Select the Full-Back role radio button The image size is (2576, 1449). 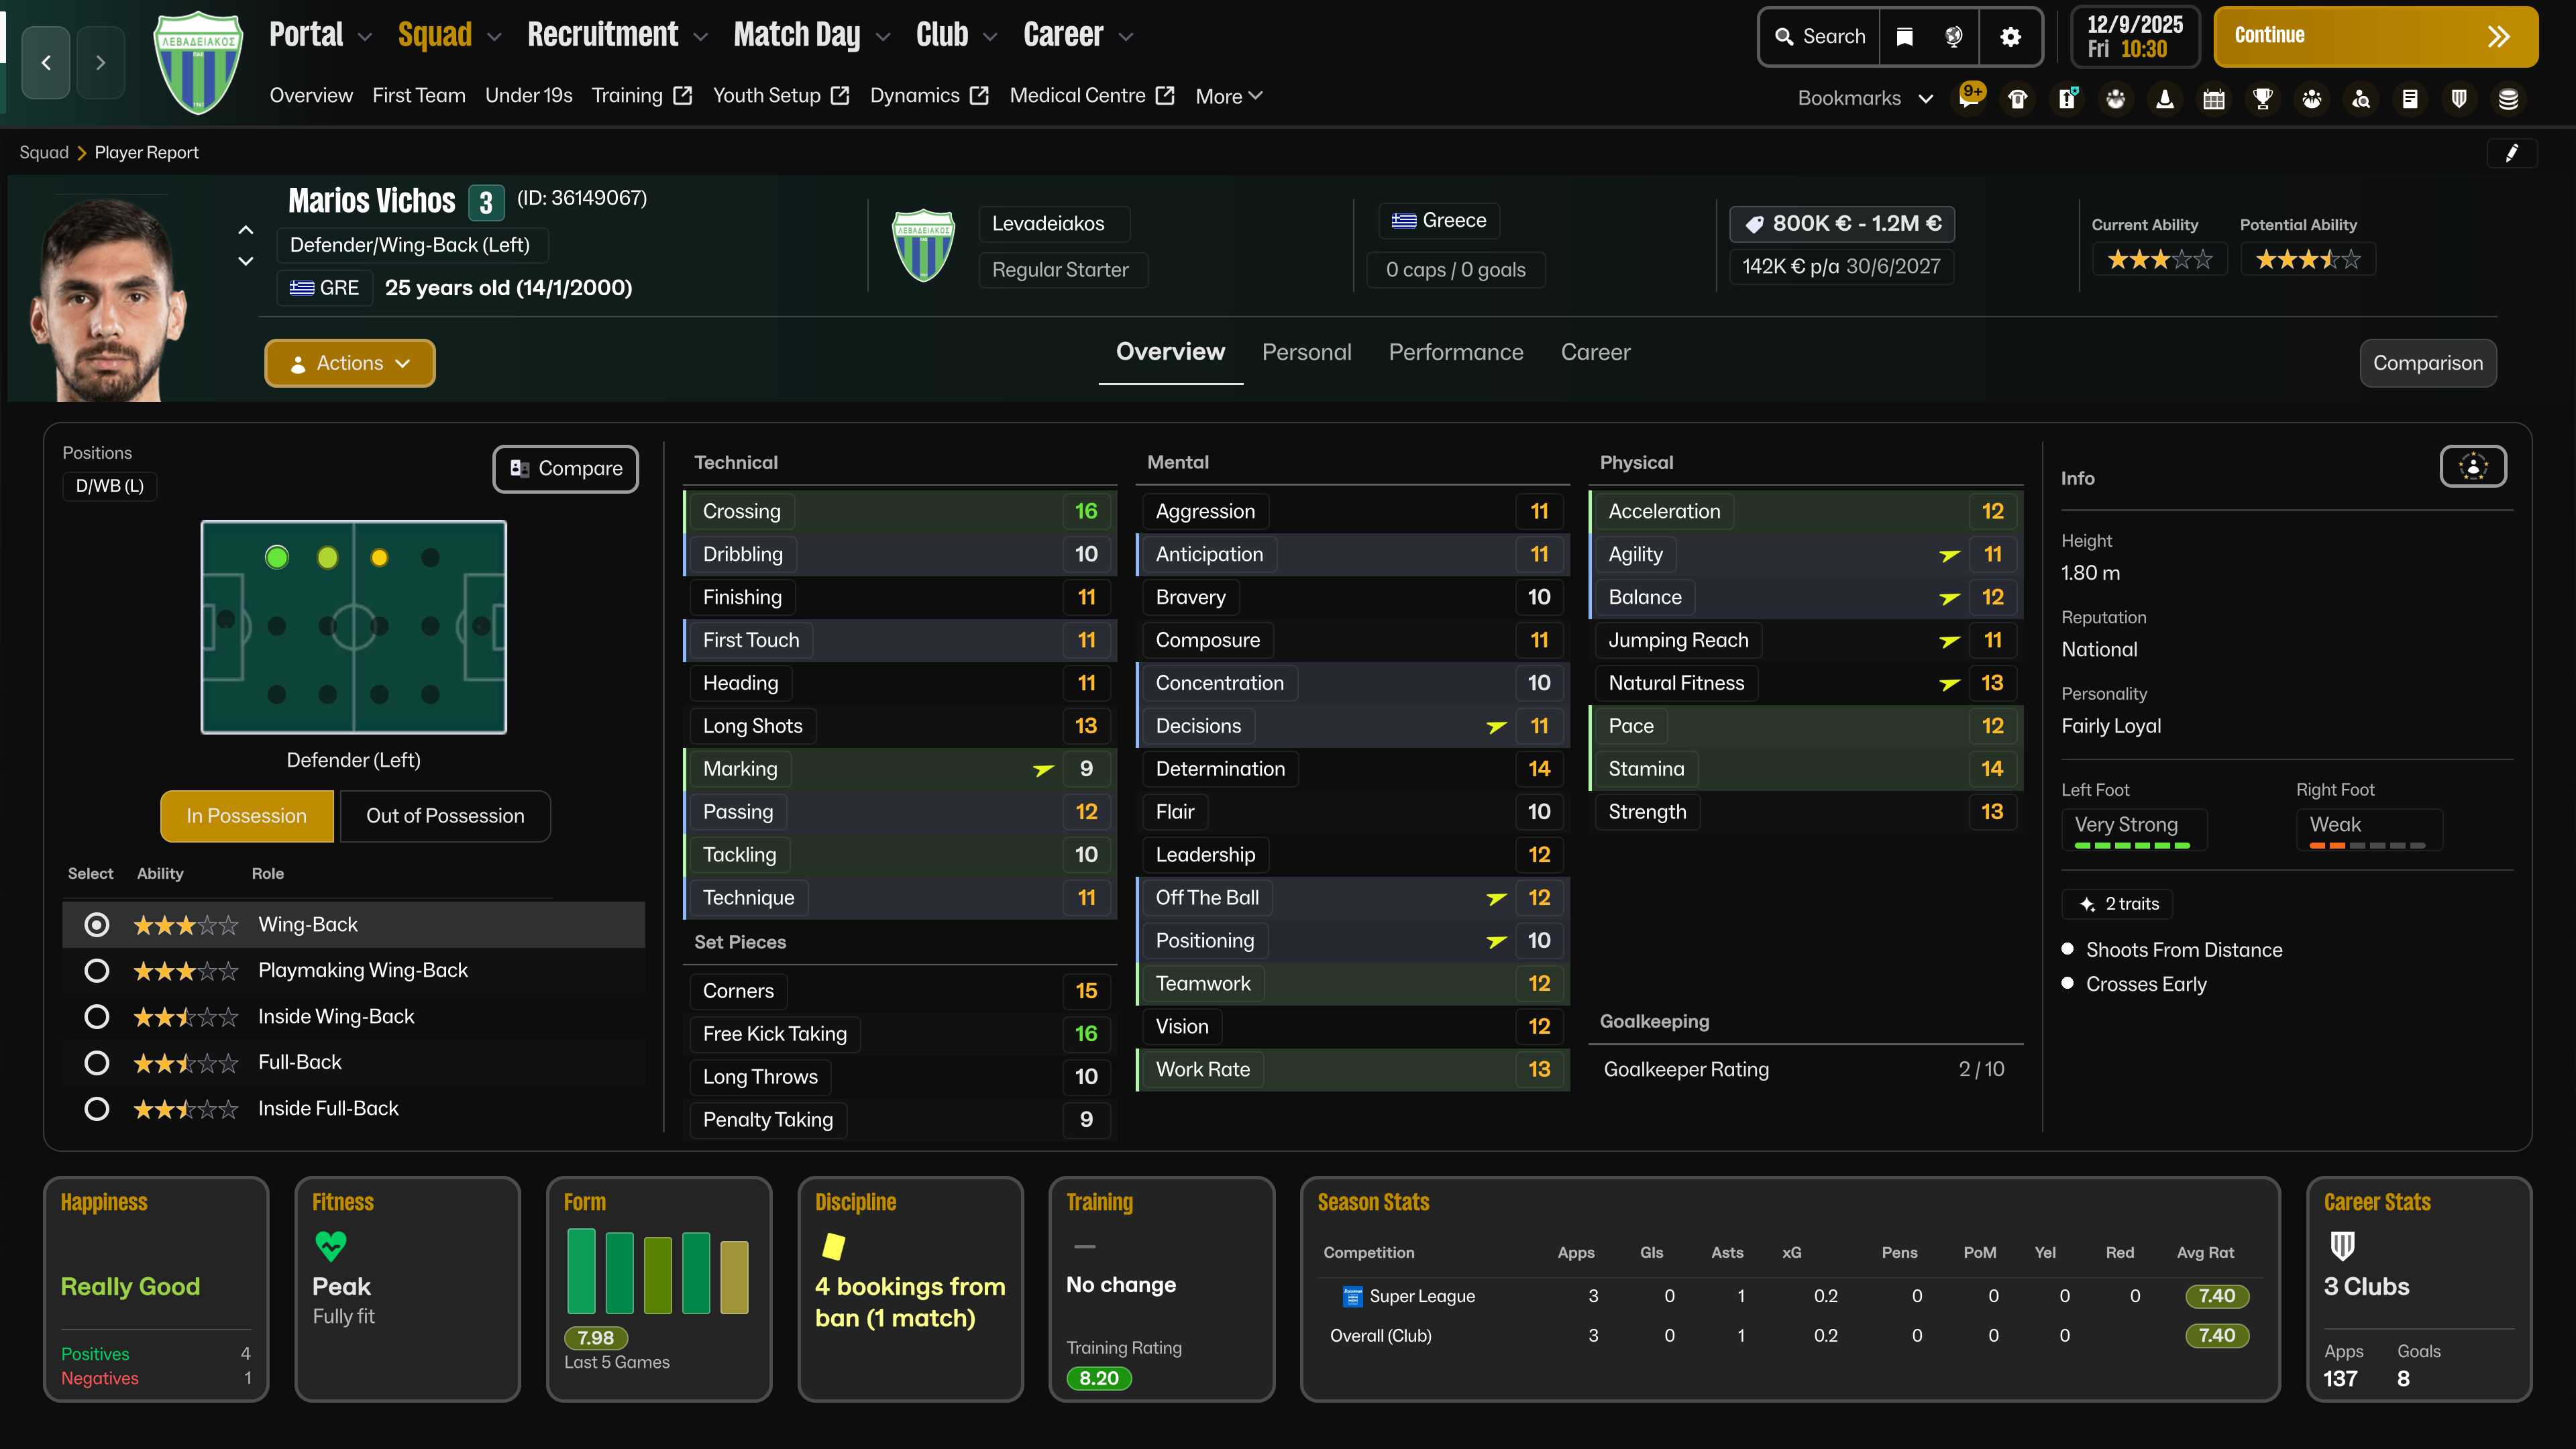96,1062
